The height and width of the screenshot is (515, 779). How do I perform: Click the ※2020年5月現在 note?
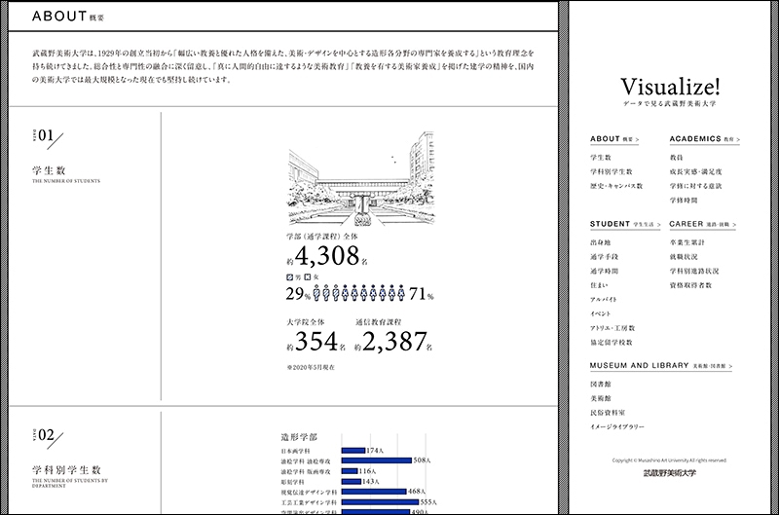click(311, 367)
